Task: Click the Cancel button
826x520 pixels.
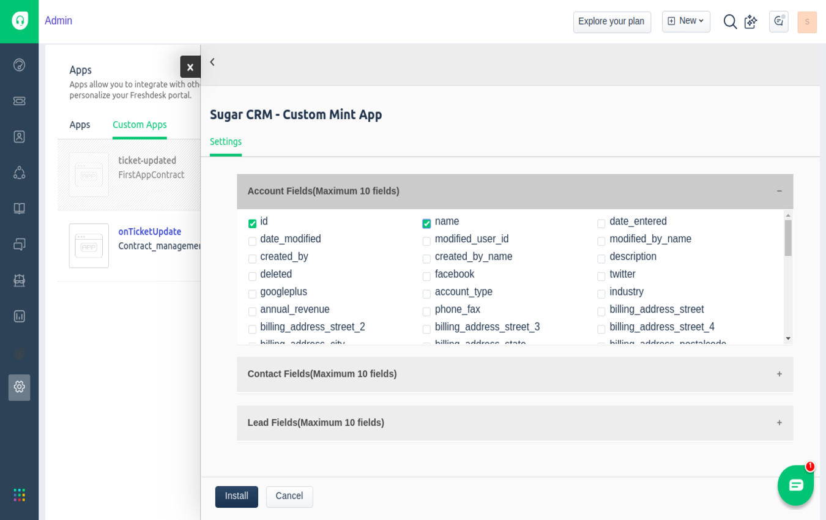Action: tap(289, 497)
